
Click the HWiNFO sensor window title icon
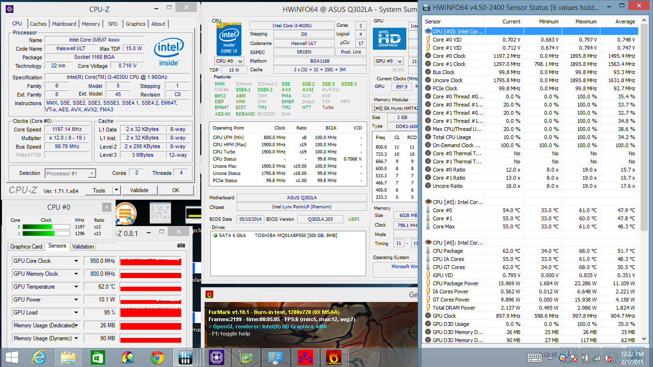(426, 7)
